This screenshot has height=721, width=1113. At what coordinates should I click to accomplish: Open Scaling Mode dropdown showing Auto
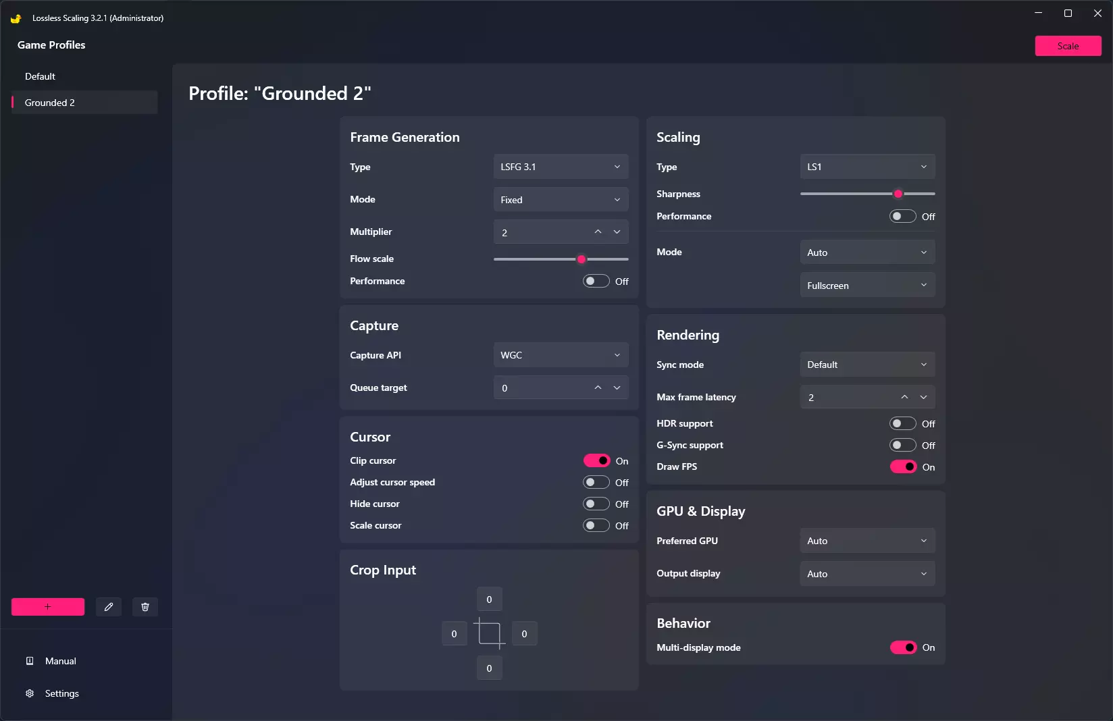coord(867,252)
